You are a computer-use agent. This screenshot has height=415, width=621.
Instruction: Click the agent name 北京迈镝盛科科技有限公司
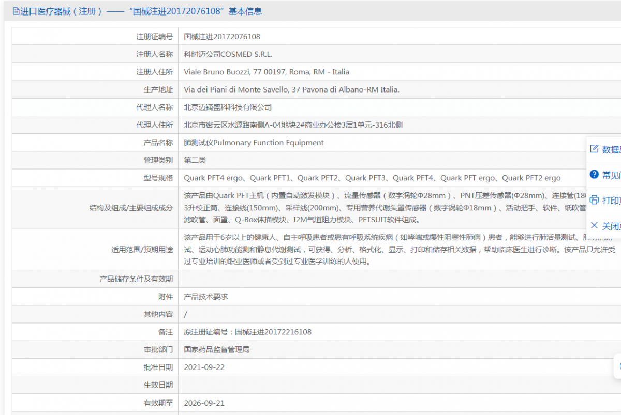(x=228, y=107)
